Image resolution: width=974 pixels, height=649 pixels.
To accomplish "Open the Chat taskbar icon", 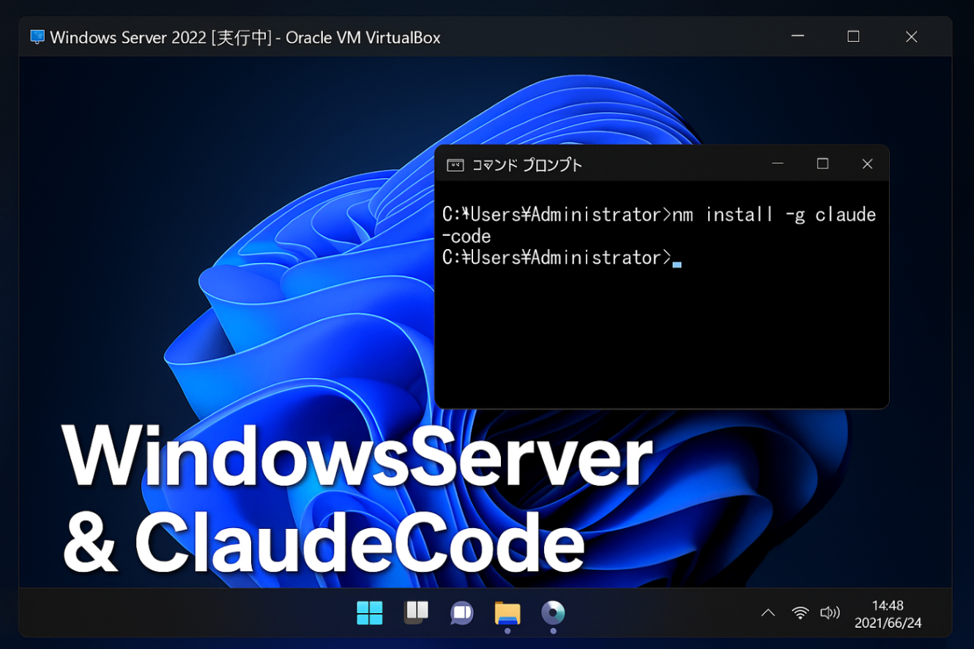I will (x=461, y=613).
